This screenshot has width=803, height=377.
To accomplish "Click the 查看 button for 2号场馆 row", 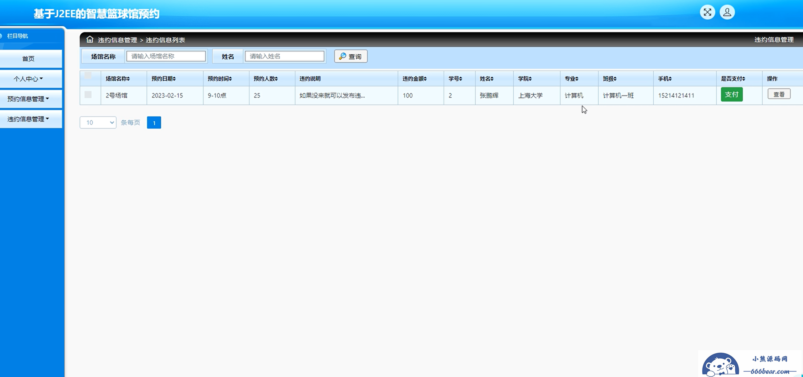I will (x=779, y=94).
